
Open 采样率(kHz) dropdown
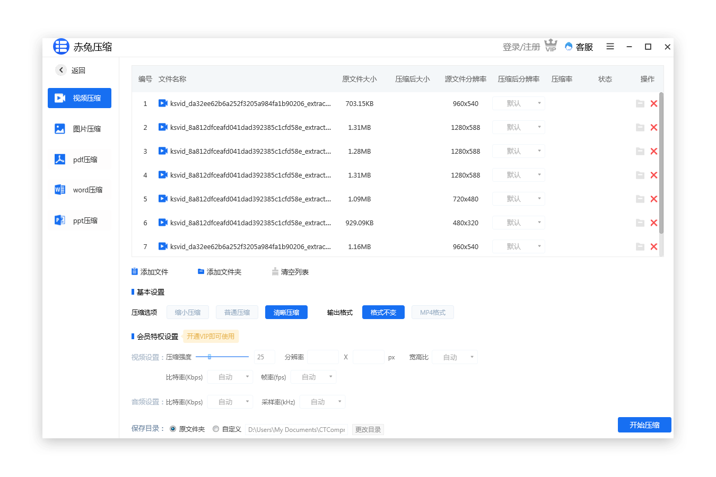tap(322, 402)
